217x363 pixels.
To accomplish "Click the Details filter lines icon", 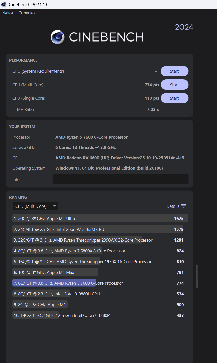I will point(183,206).
